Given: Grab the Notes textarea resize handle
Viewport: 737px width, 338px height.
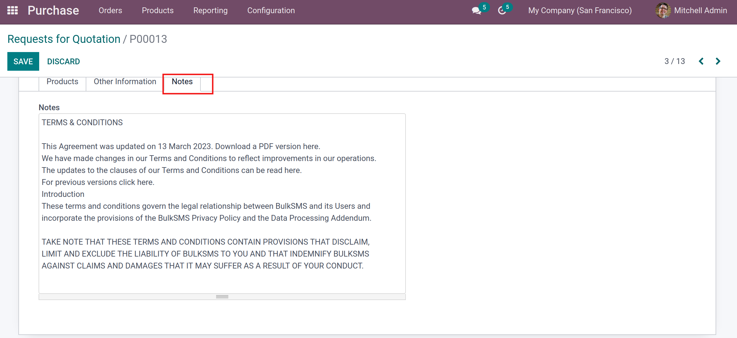Looking at the screenshot, I should coord(222,297).
